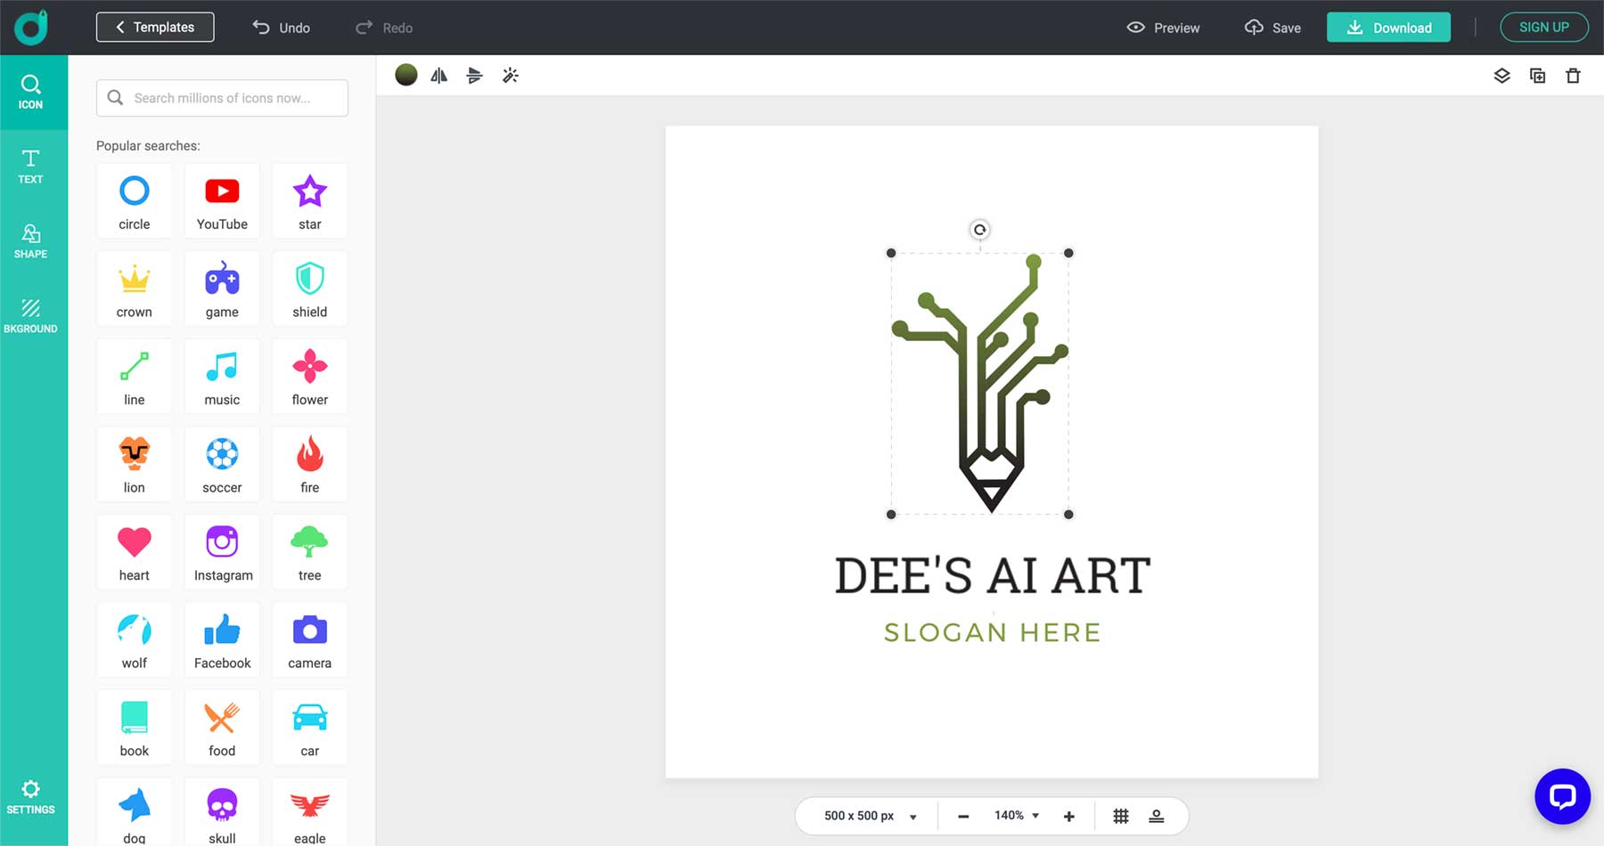Go back via the Templates chevron button
1604x846 pixels.
click(x=155, y=28)
